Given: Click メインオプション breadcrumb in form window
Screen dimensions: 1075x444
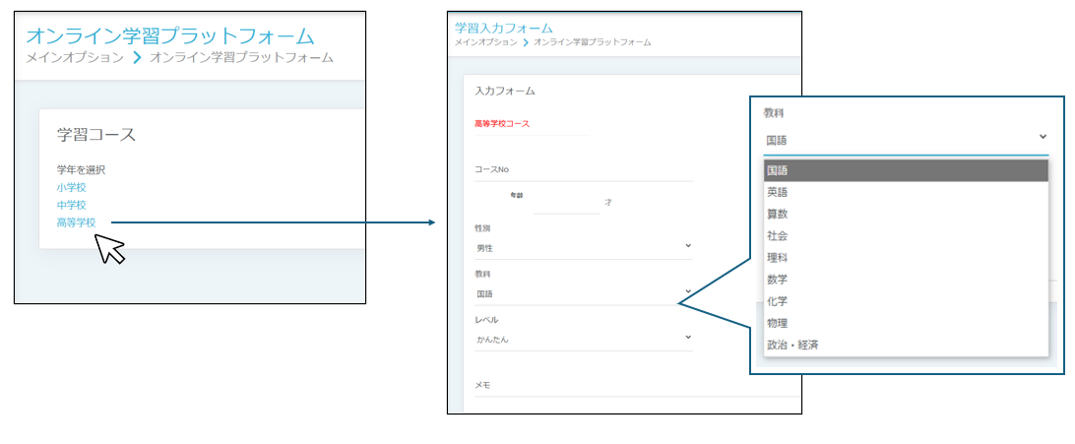Looking at the screenshot, I should tap(486, 42).
